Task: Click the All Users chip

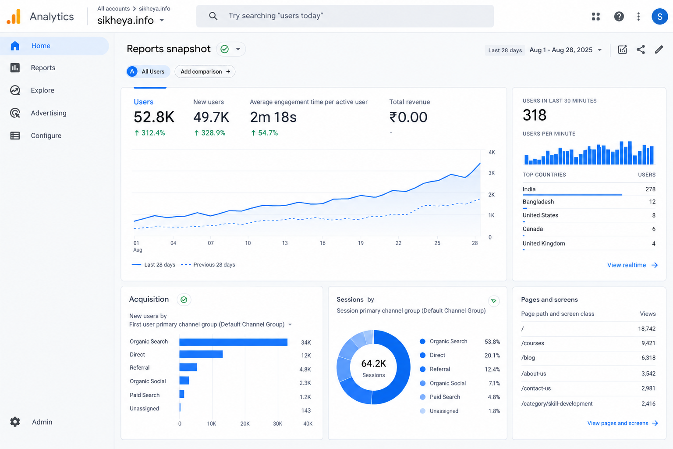Action: [x=148, y=71]
